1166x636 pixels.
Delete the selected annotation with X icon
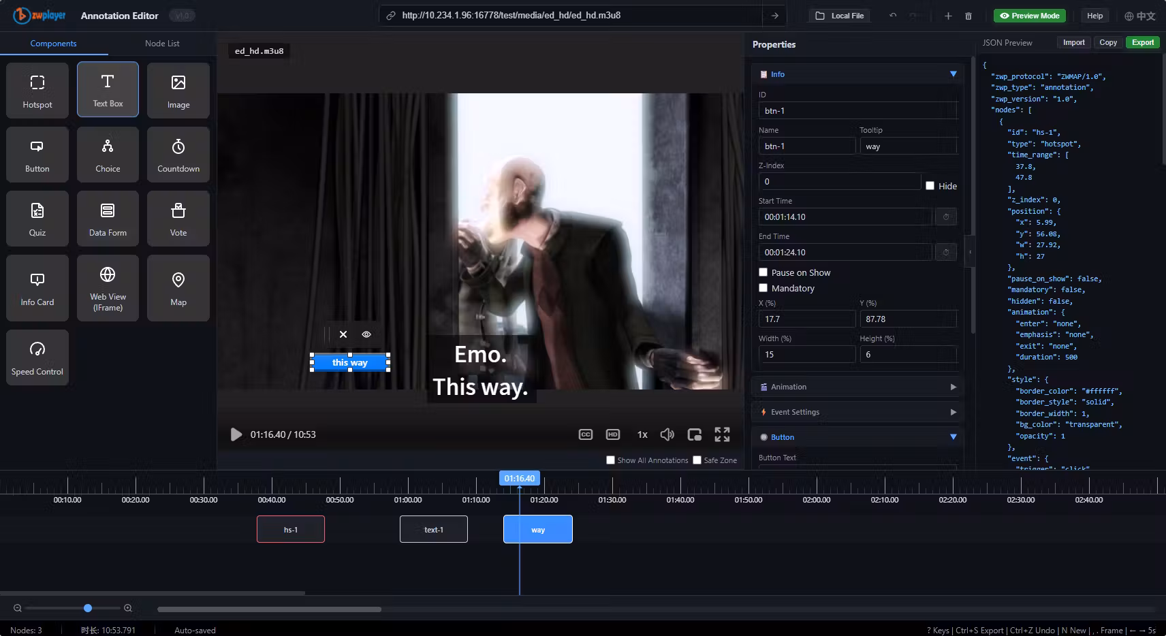343,334
